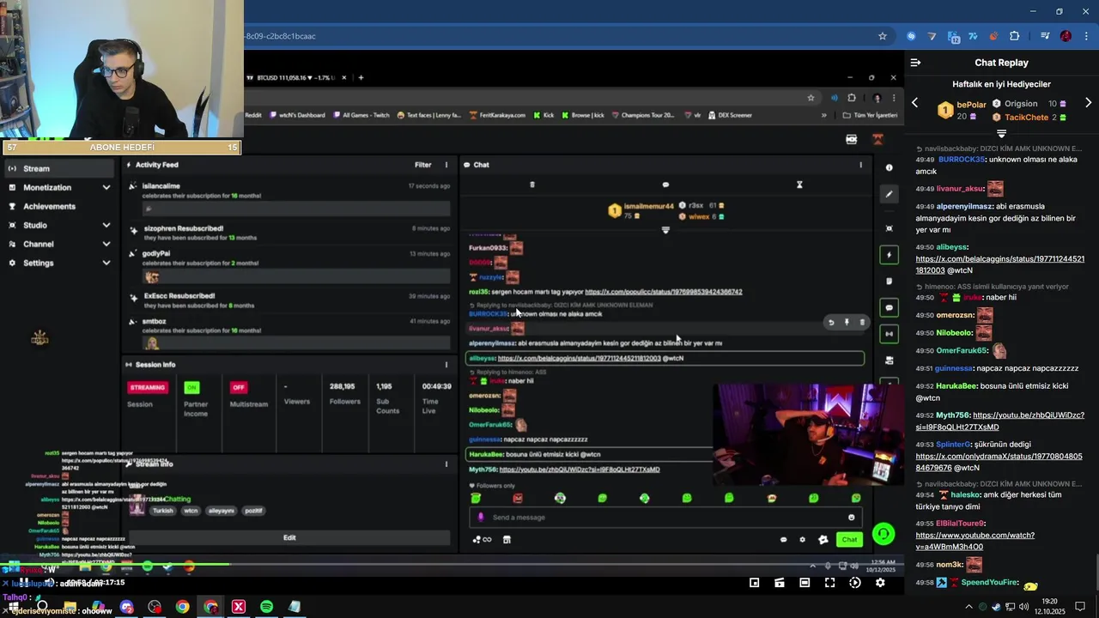
Task: Open alibeyss x.com link in dashboard chat
Action: click(579, 358)
